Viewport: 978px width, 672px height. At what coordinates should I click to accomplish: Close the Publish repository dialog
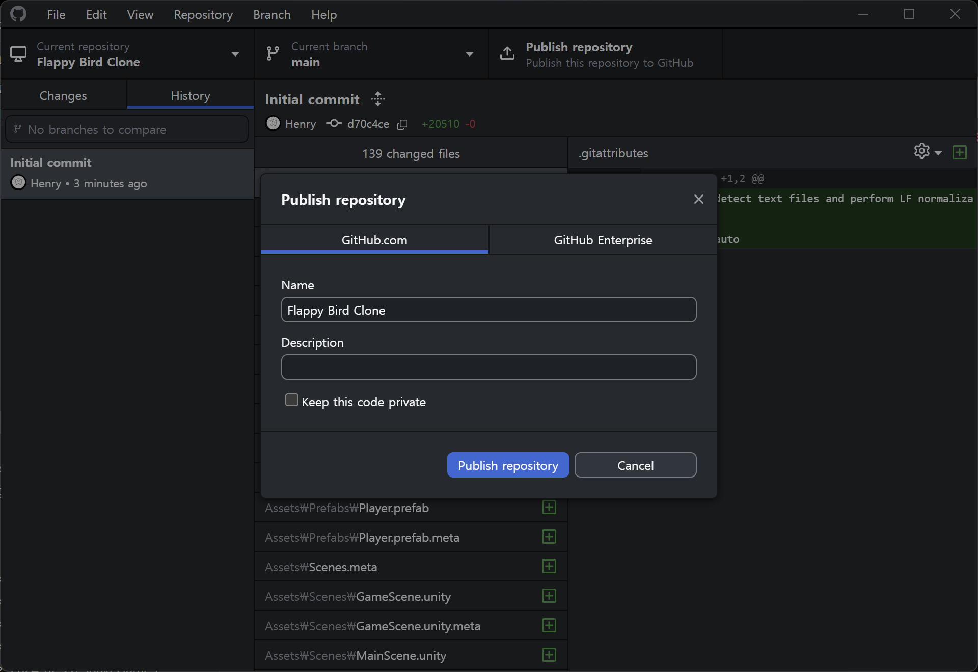[699, 199]
